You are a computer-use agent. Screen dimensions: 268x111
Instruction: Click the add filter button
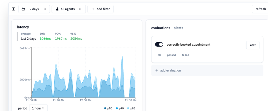pyautogui.click(x=100, y=9)
